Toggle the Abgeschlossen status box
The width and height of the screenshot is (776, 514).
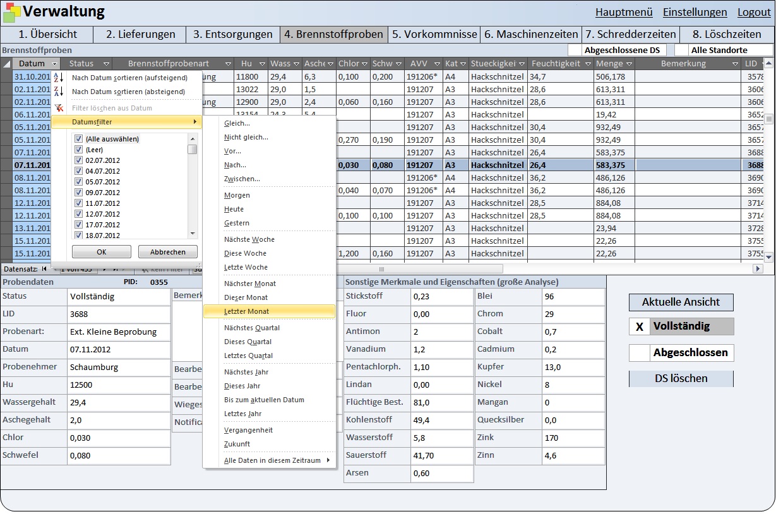click(x=640, y=353)
